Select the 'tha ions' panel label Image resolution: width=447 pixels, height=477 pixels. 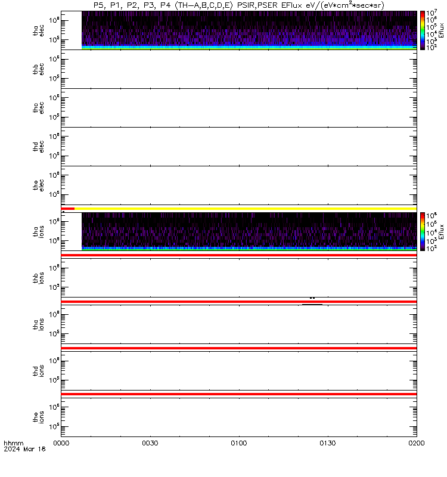(x=39, y=232)
